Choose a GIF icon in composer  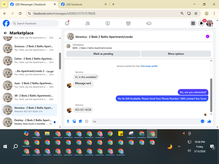(x=87, y=121)
